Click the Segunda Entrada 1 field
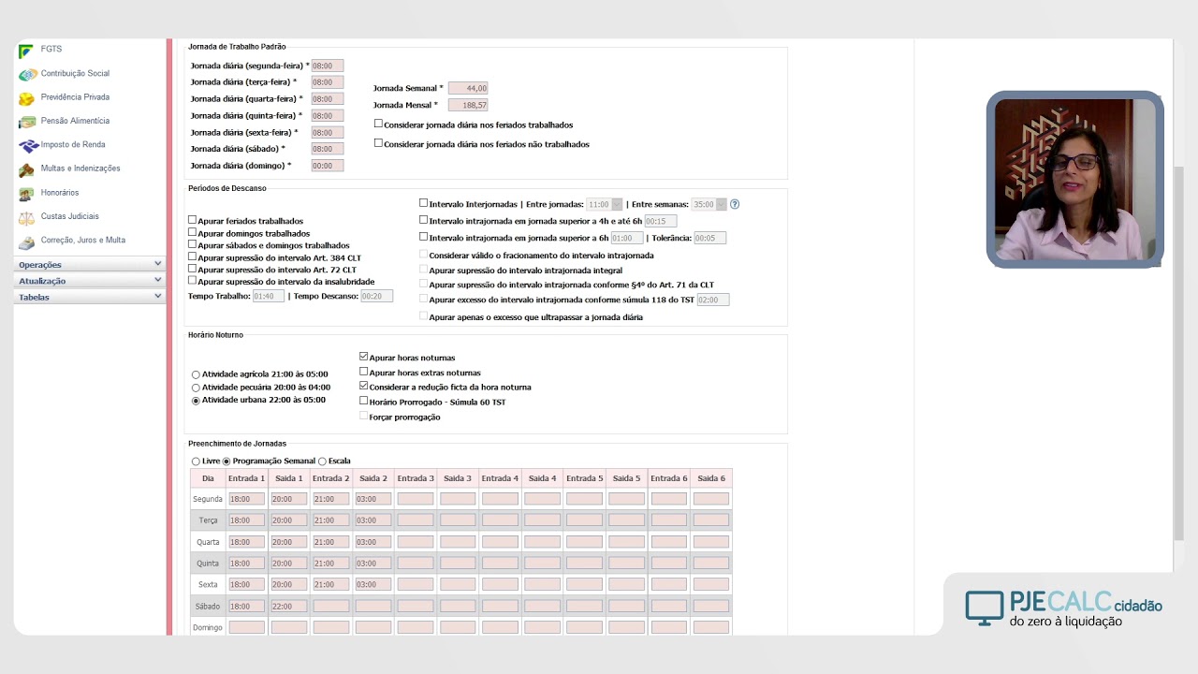Screen dimensions: 1198x674 [x=247, y=499]
